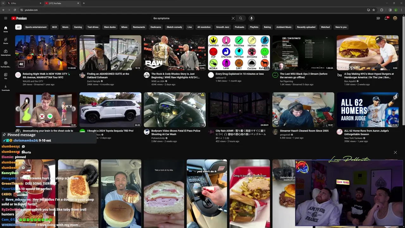Image resolution: width=405 pixels, height=228 pixels.
Task: Select the All filter chip
Action: click(18, 27)
